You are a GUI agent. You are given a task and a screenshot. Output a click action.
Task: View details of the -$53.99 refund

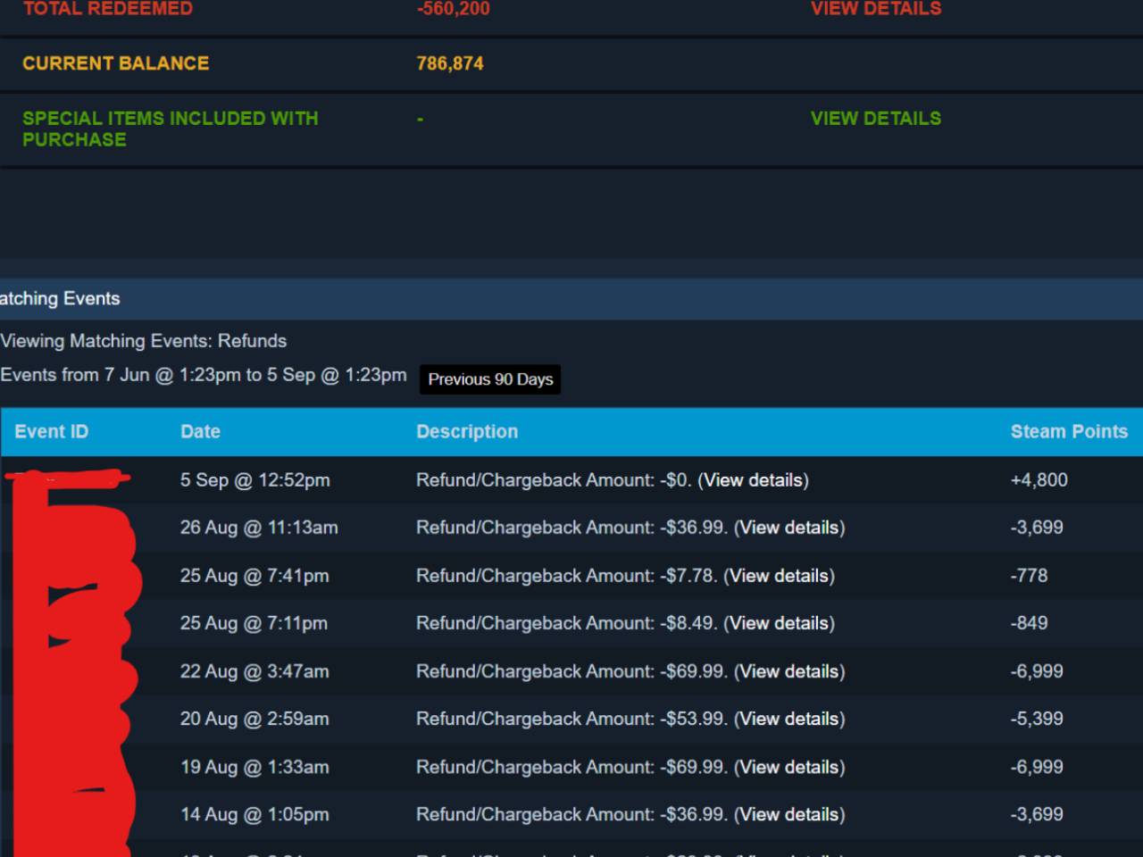789,719
